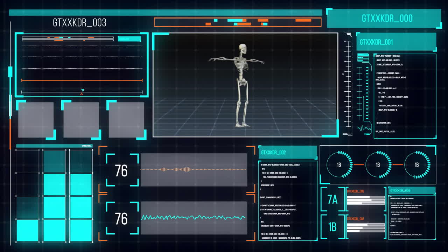448x252 pixels.
Task: Click the orange horizontal range bar in top-left panel
Action: point(82,80)
